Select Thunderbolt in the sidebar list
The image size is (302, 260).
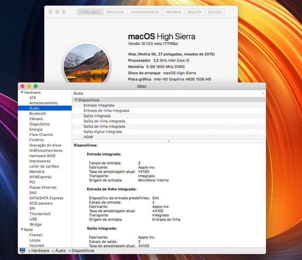(40, 214)
